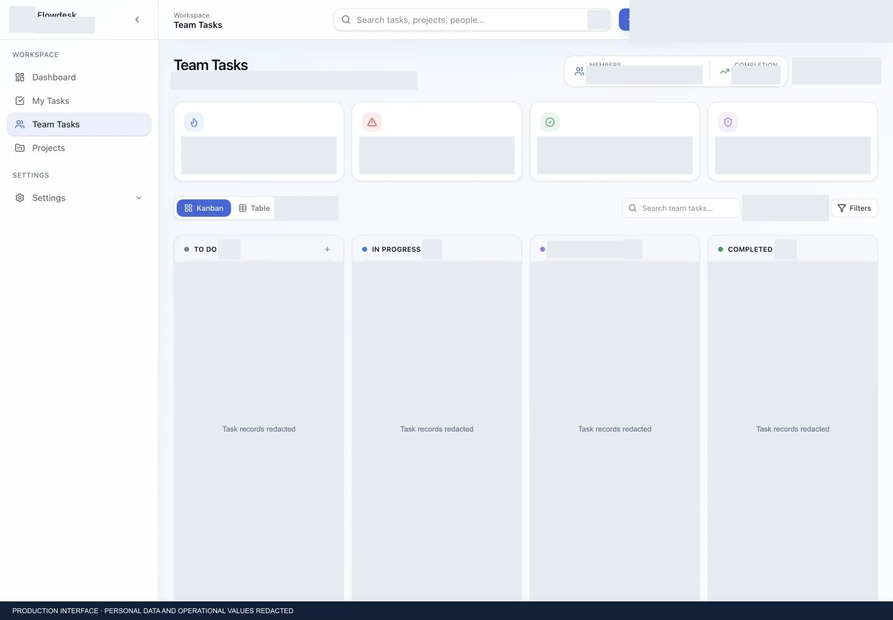Click the blue flame icon in first stat card

pos(194,122)
